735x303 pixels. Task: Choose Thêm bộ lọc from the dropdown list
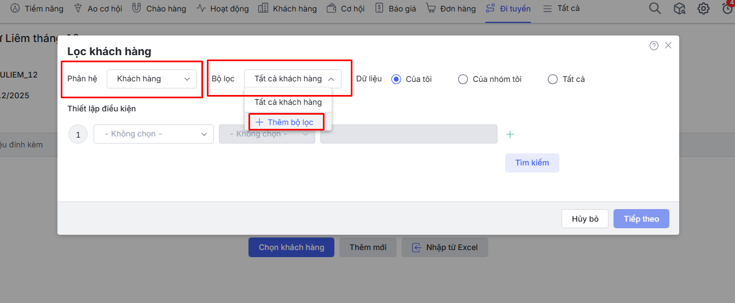[285, 122]
